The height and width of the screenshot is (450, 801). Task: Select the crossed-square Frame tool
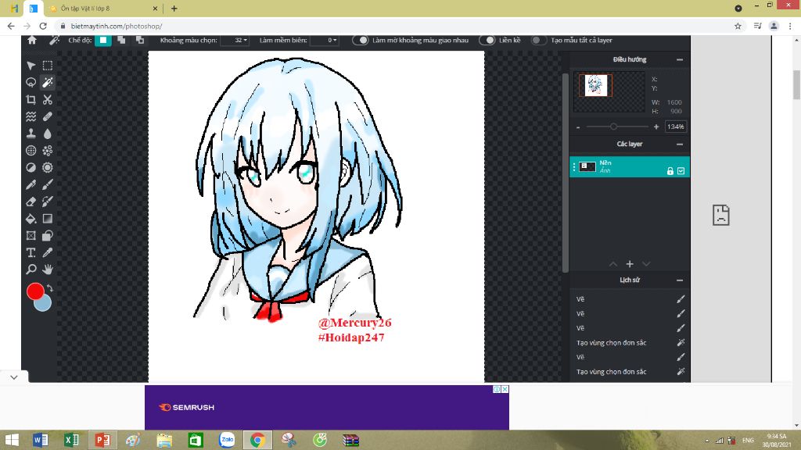(x=31, y=236)
